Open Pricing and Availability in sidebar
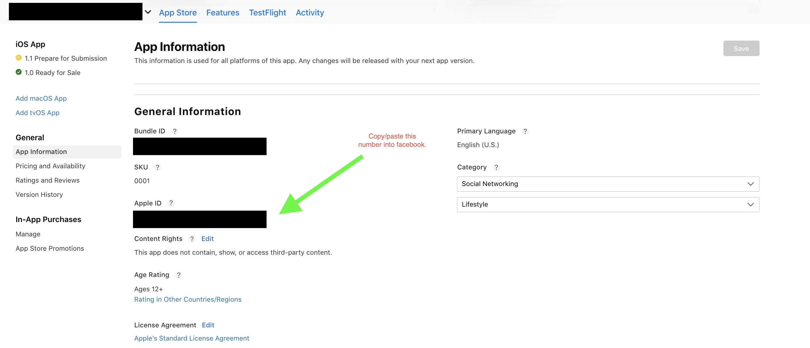The image size is (810, 348). click(50, 166)
